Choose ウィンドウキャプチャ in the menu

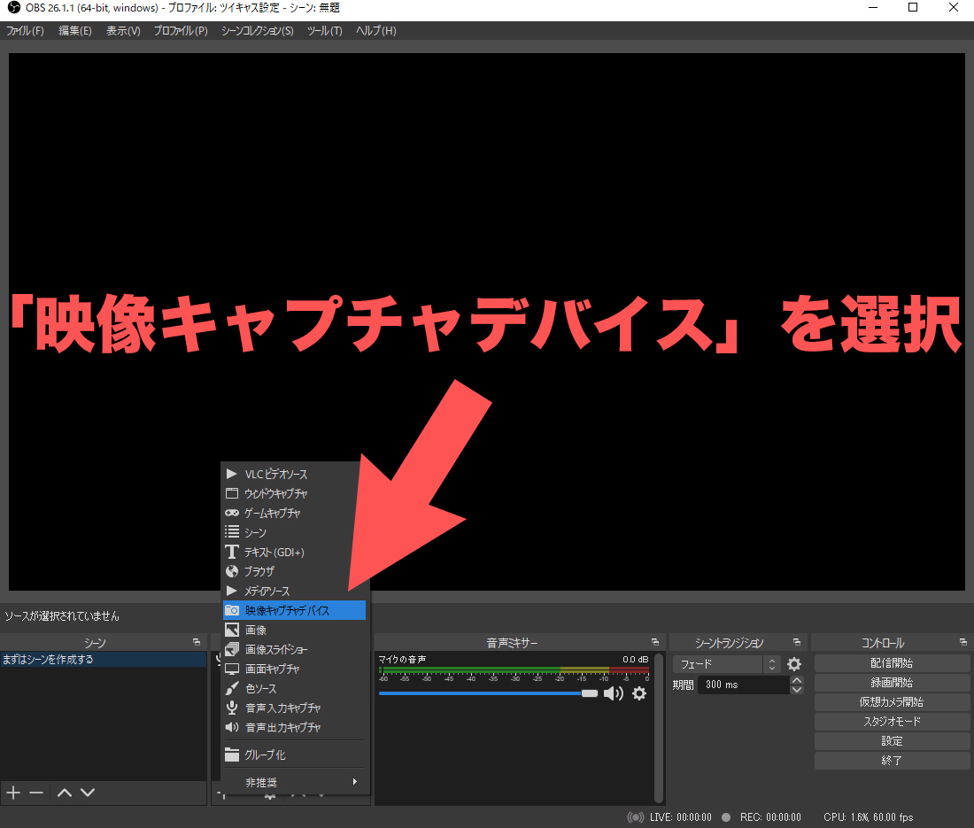click(294, 494)
